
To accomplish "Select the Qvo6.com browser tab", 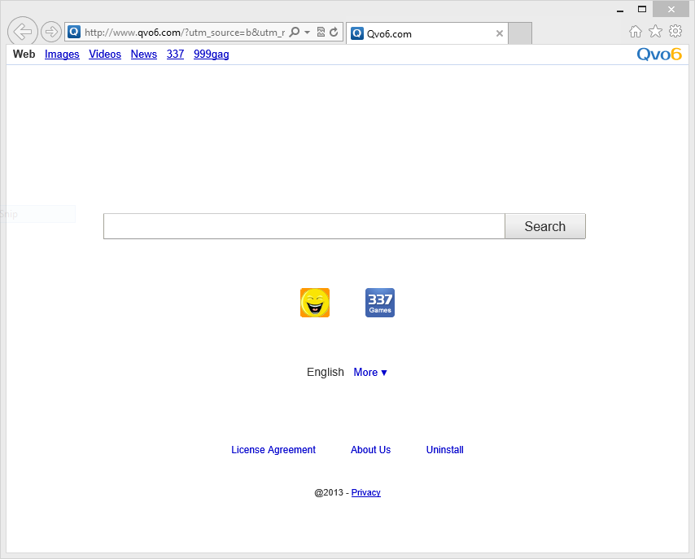I will (x=426, y=33).
